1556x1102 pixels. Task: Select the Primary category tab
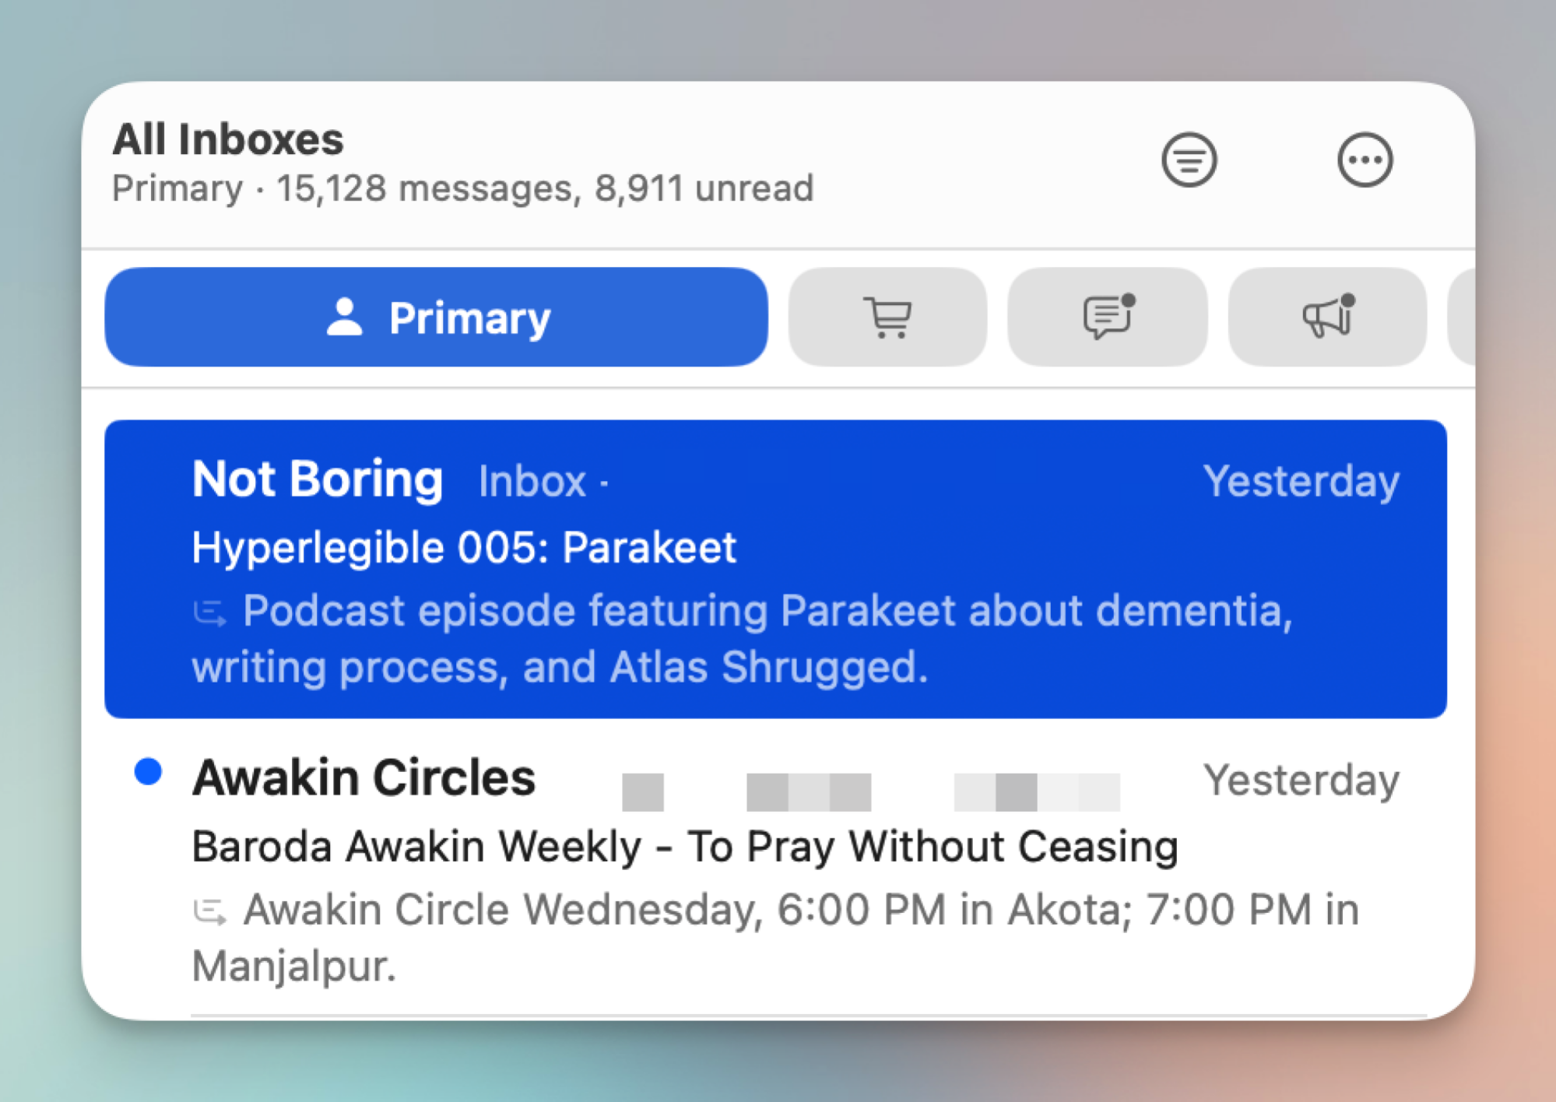coord(437,317)
